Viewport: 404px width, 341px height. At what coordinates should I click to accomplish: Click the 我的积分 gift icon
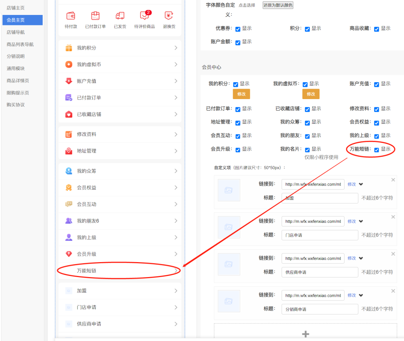click(x=69, y=48)
